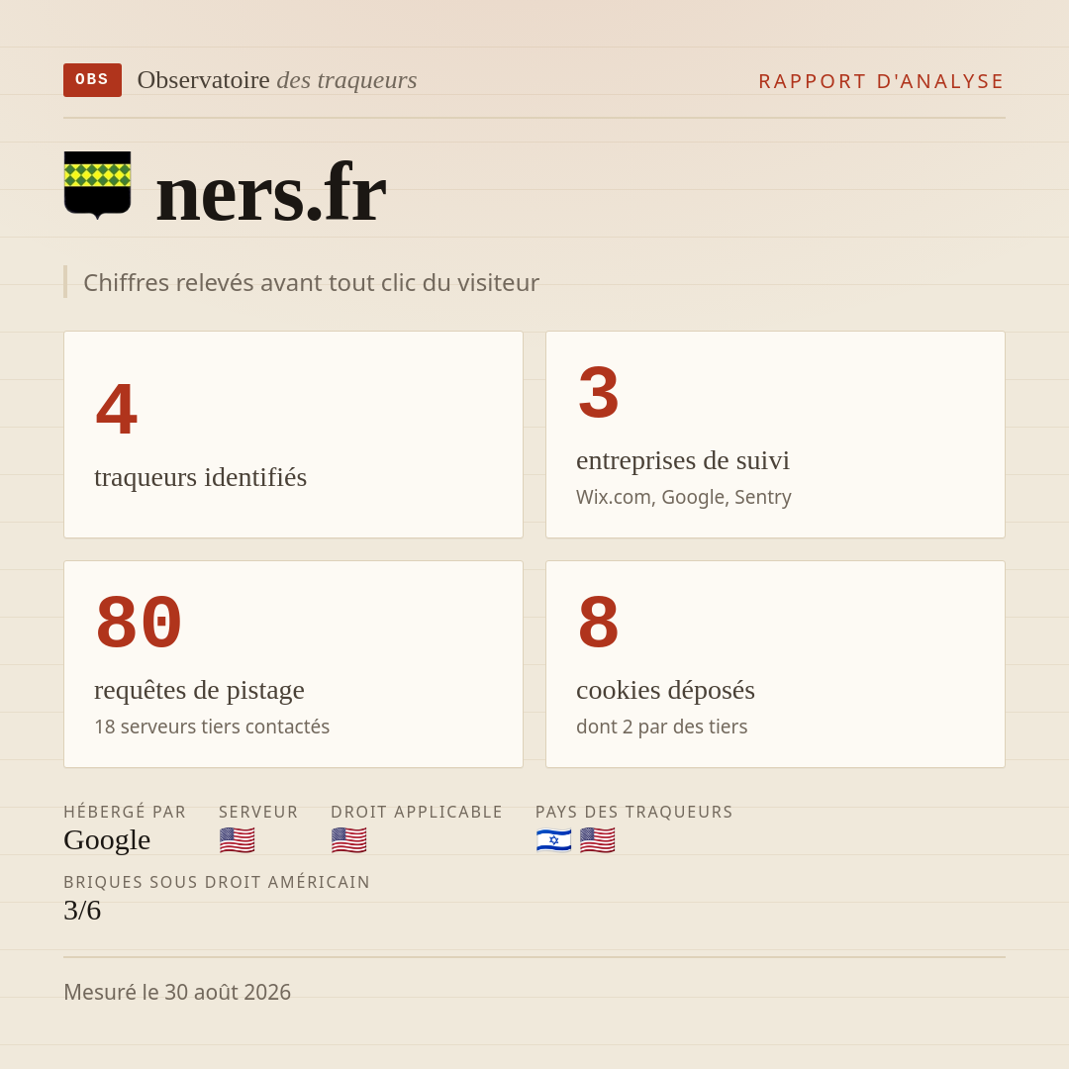The height and width of the screenshot is (1069, 1069).
Task: Click the 3/6 value
Action: click(82, 911)
